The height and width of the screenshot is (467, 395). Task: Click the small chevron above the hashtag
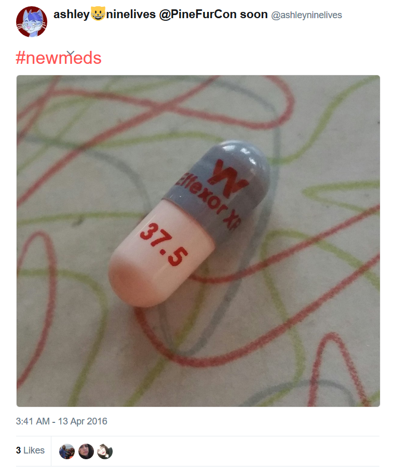click(x=70, y=53)
